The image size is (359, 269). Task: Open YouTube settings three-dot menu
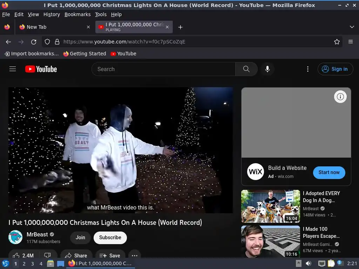pos(307,69)
